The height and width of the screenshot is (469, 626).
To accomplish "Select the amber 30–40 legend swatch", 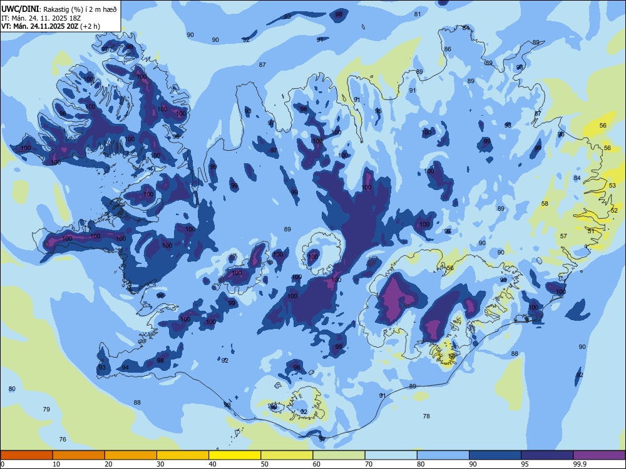I will 183,455.
